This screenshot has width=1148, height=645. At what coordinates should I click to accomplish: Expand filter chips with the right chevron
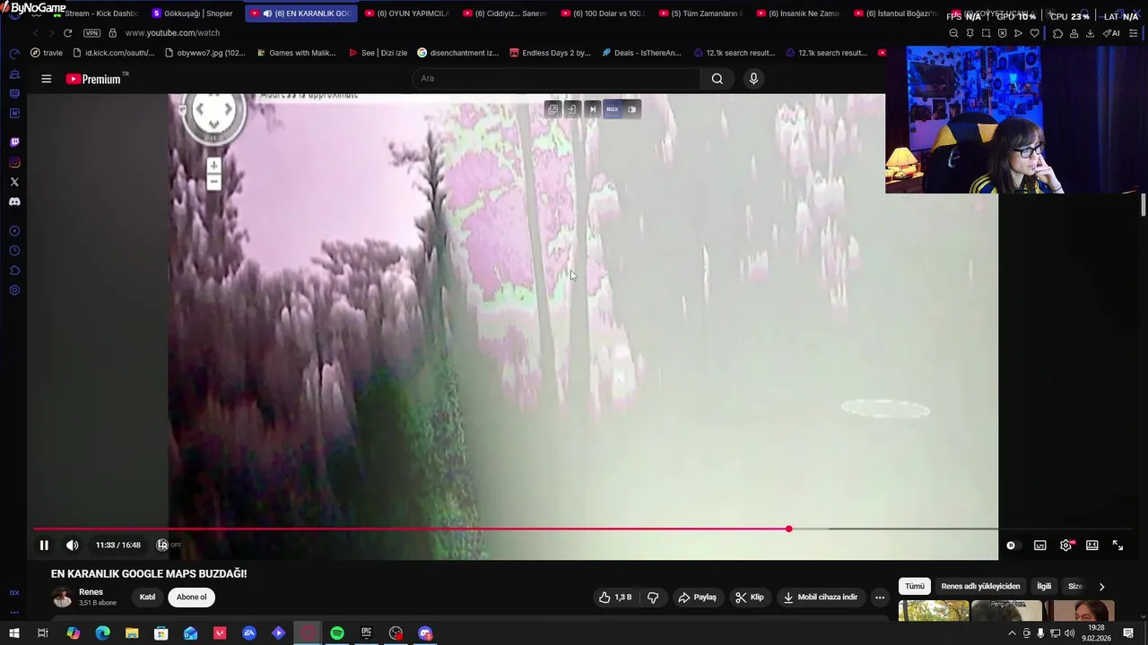[x=1101, y=587]
